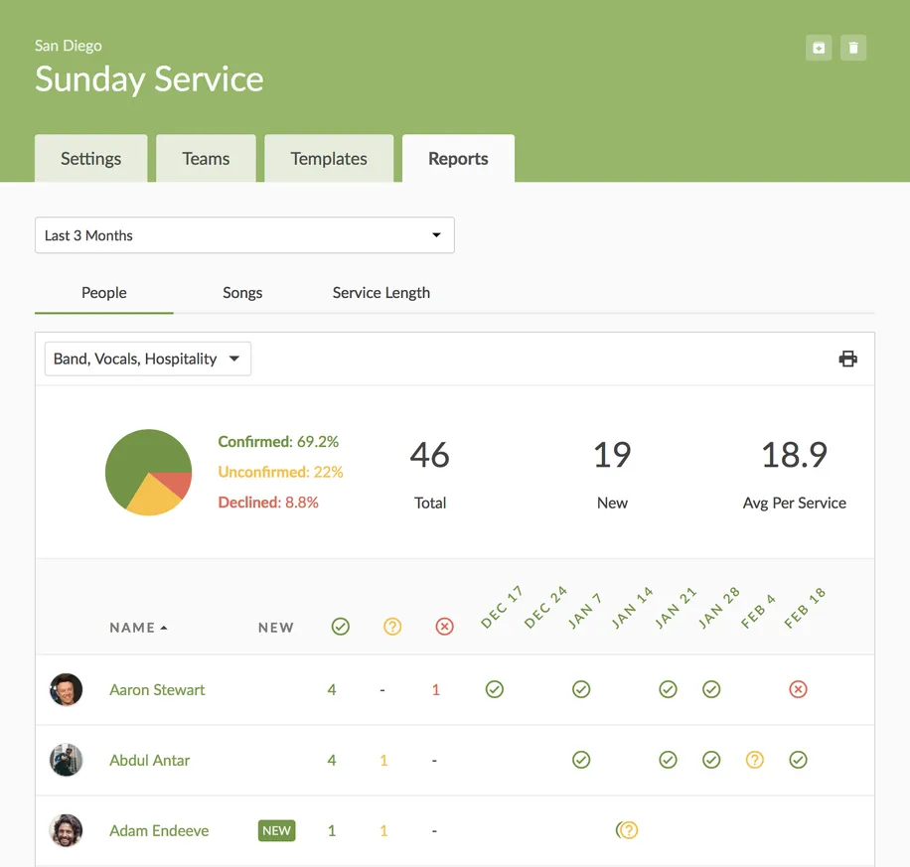Print the report using printer icon
The image size is (910, 867).
pos(847,360)
